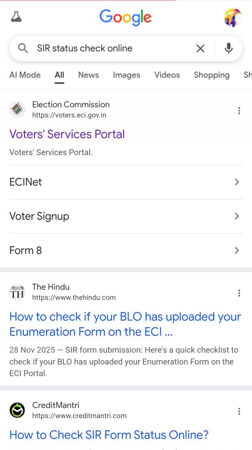Screen dimensions: 252x450
Task: Expand the ECINet sitelink chevron
Action: coord(237,182)
